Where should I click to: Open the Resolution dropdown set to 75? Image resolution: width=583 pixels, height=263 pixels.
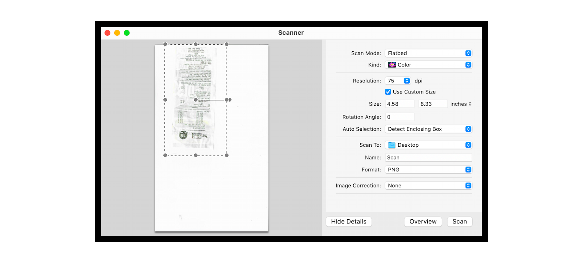(398, 81)
